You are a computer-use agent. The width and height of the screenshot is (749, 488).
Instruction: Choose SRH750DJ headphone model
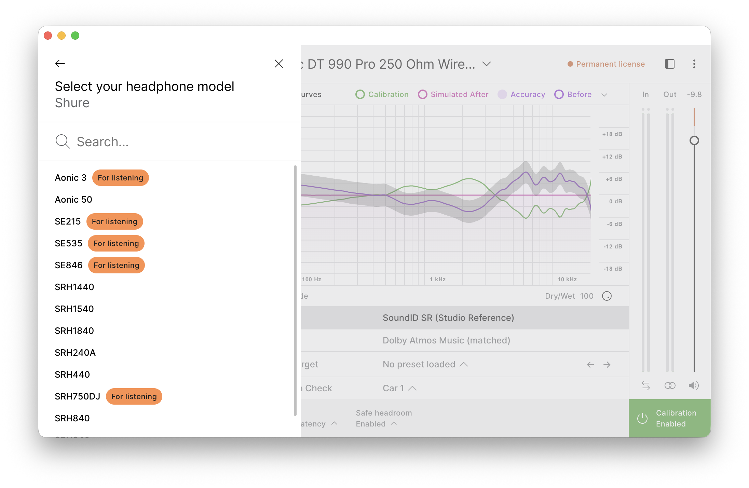[x=78, y=396]
